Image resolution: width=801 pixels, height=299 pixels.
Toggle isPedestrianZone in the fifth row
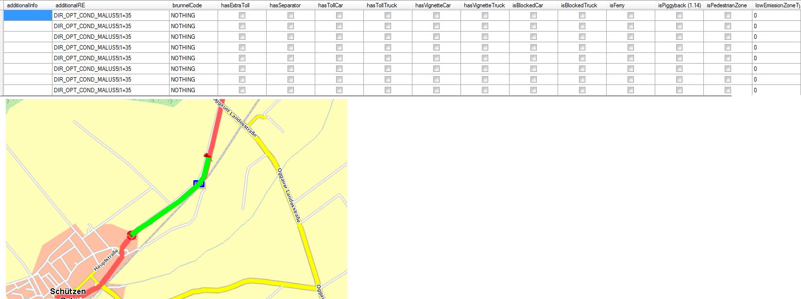728,58
